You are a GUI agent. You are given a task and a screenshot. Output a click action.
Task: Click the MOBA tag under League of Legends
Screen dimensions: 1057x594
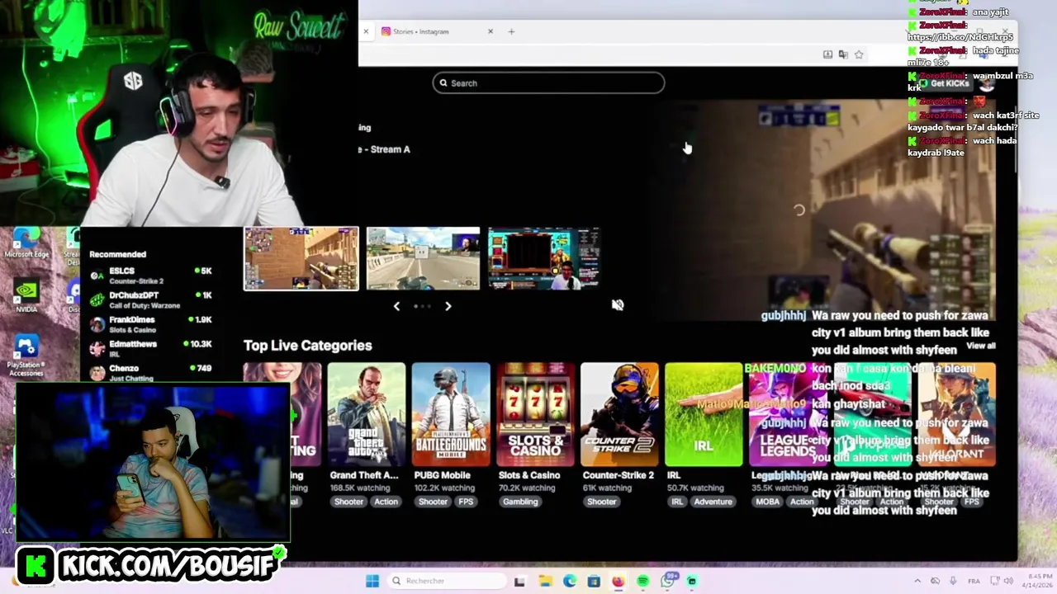click(767, 502)
